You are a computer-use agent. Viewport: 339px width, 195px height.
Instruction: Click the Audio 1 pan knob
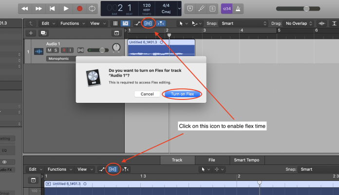pyautogui.click(x=116, y=47)
